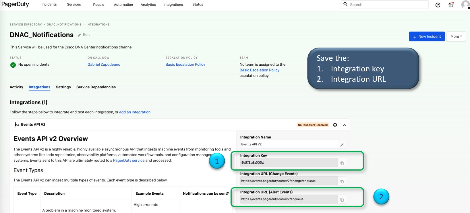
Task: Click the No open incidents text
Action: pyautogui.click(x=34, y=65)
